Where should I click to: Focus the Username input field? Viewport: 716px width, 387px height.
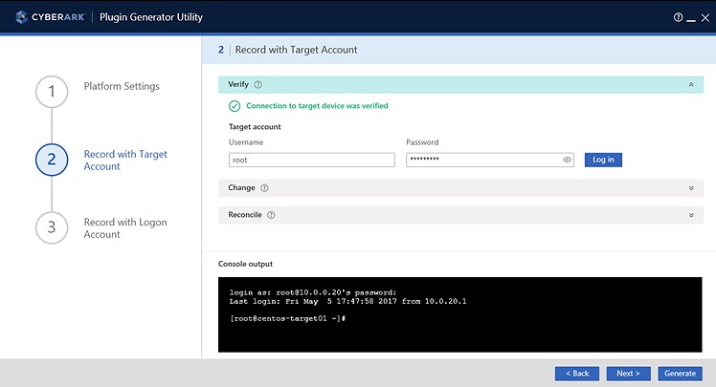(312, 160)
